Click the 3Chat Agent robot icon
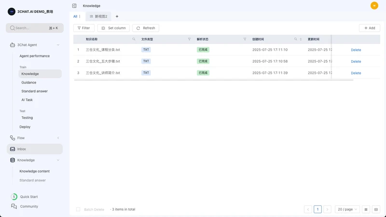 [x=13, y=45]
